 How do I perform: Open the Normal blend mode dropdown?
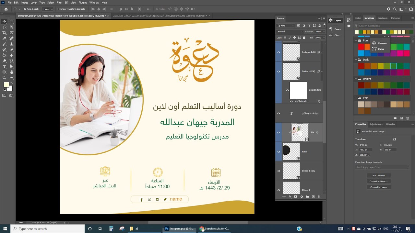click(290, 32)
